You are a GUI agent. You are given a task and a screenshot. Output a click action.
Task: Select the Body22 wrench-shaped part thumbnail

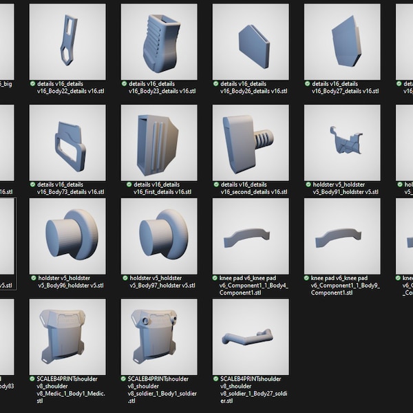tap(67, 41)
